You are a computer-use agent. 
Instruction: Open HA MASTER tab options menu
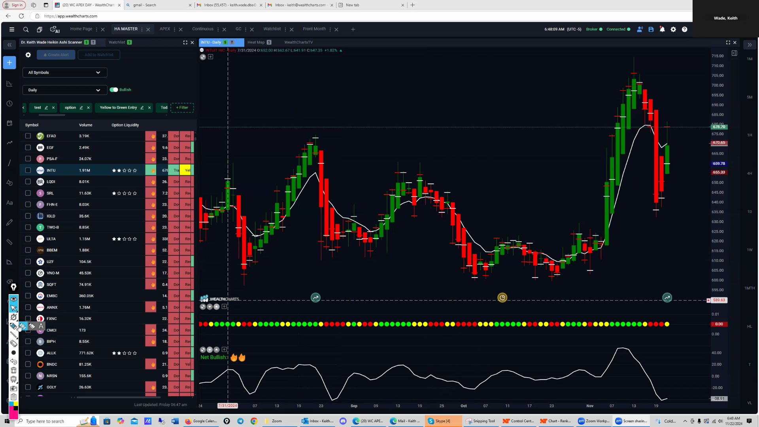pos(142,29)
